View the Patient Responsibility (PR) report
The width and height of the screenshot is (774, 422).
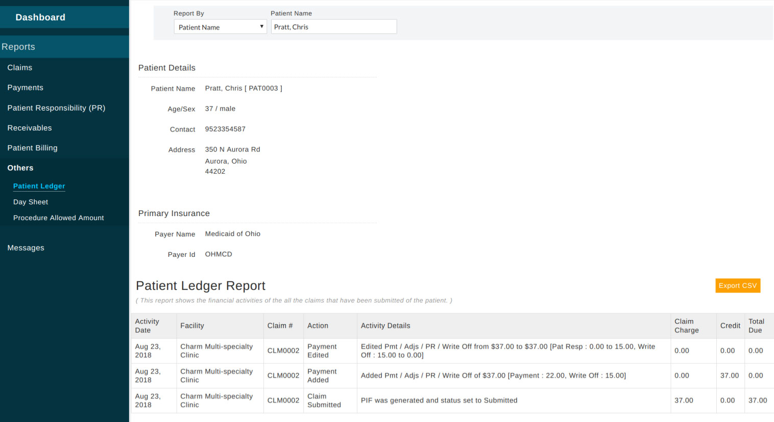56,108
